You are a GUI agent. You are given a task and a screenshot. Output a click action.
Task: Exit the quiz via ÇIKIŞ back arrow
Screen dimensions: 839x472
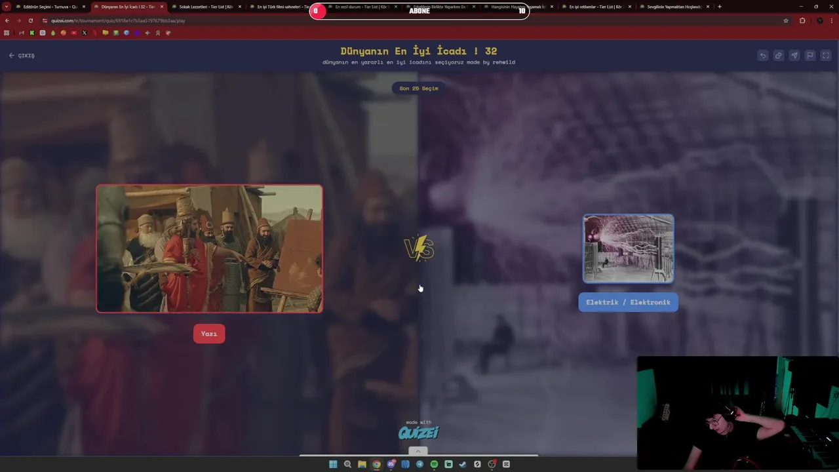point(22,56)
